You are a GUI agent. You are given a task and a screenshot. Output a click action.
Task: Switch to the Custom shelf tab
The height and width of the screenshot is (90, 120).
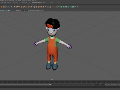pos(24,5)
